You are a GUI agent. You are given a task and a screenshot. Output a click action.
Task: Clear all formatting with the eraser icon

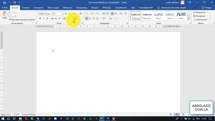(81, 13)
